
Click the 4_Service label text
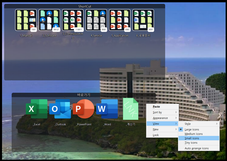pyautogui.click(x=96, y=35)
